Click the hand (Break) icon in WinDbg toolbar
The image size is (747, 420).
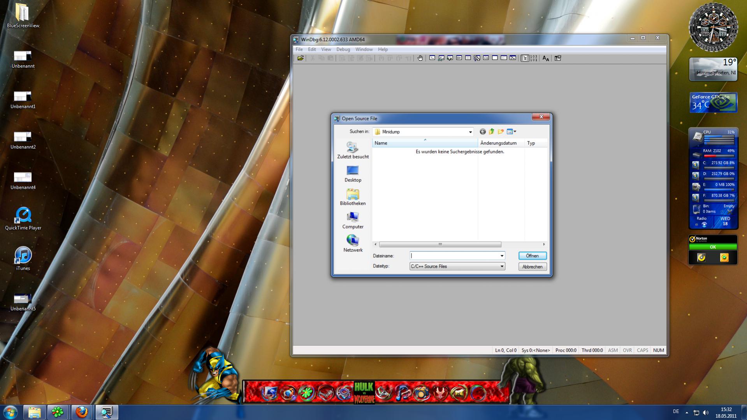click(420, 58)
